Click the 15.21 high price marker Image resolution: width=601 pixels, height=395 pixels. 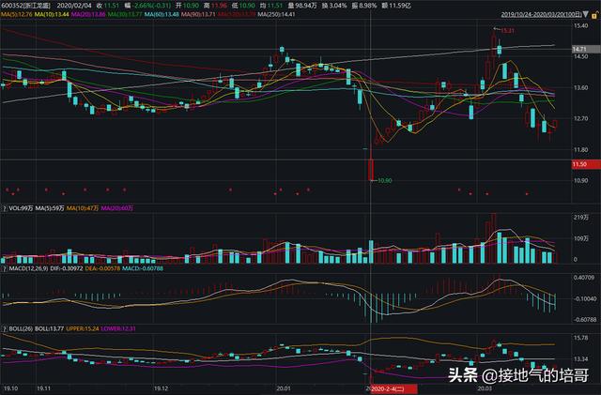point(507,31)
